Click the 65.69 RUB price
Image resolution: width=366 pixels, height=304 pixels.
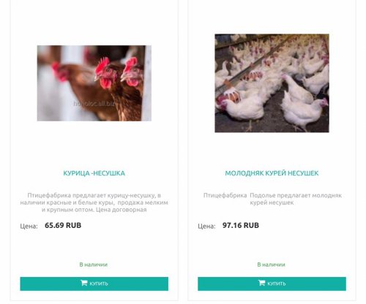[63, 225]
